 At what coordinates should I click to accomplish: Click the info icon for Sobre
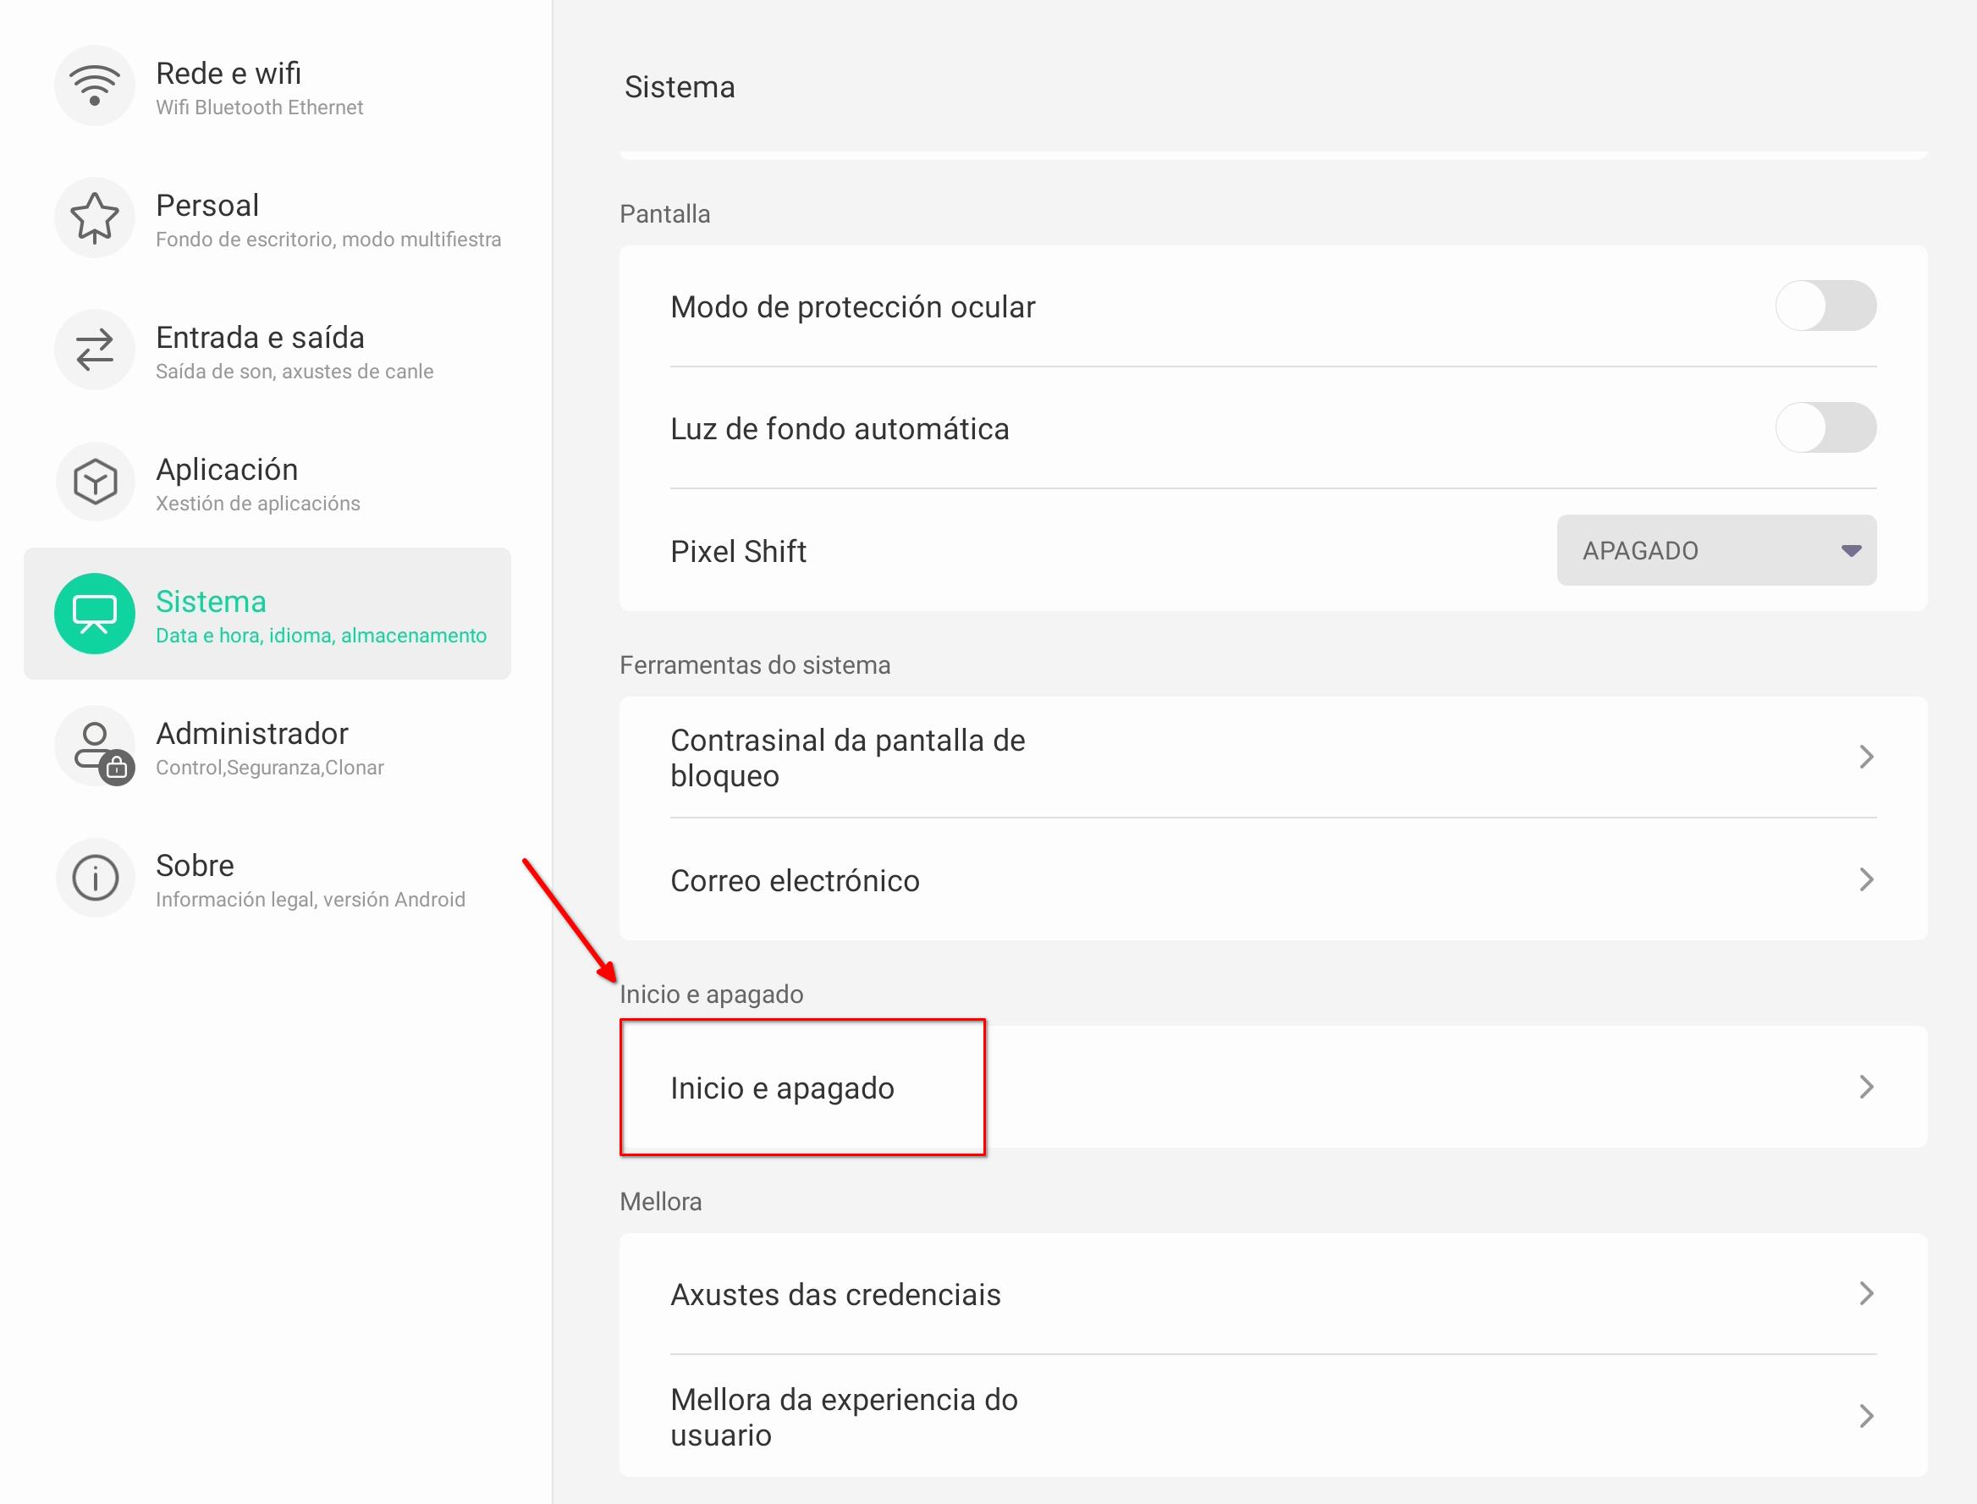click(x=94, y=878)
